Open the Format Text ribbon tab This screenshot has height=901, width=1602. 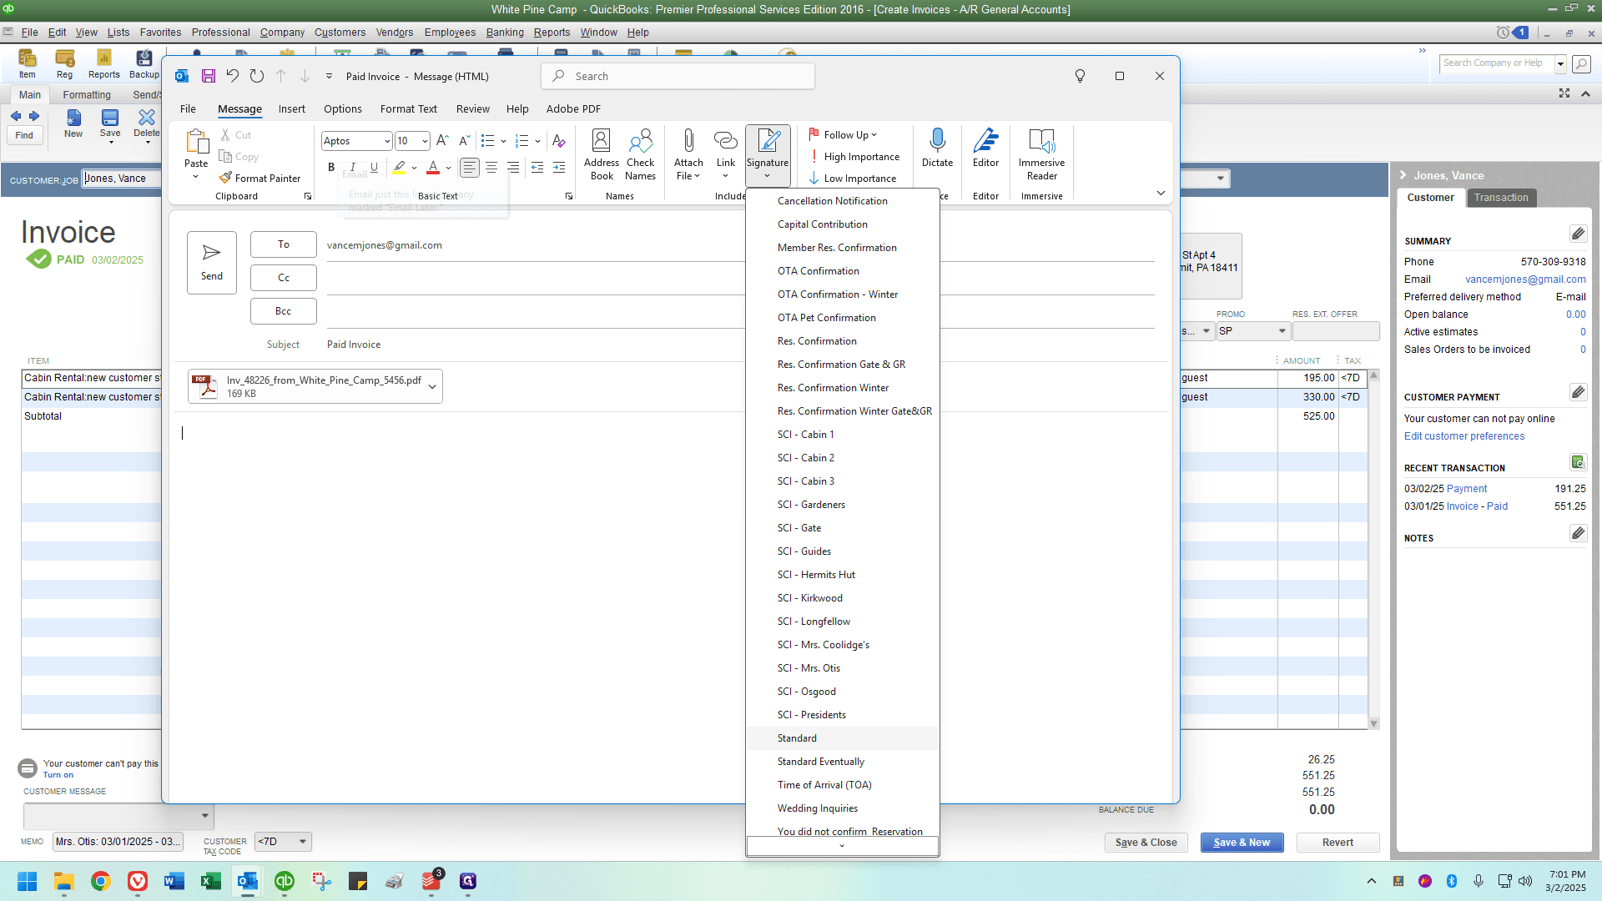pyautogui.click(x=409, y=109)
